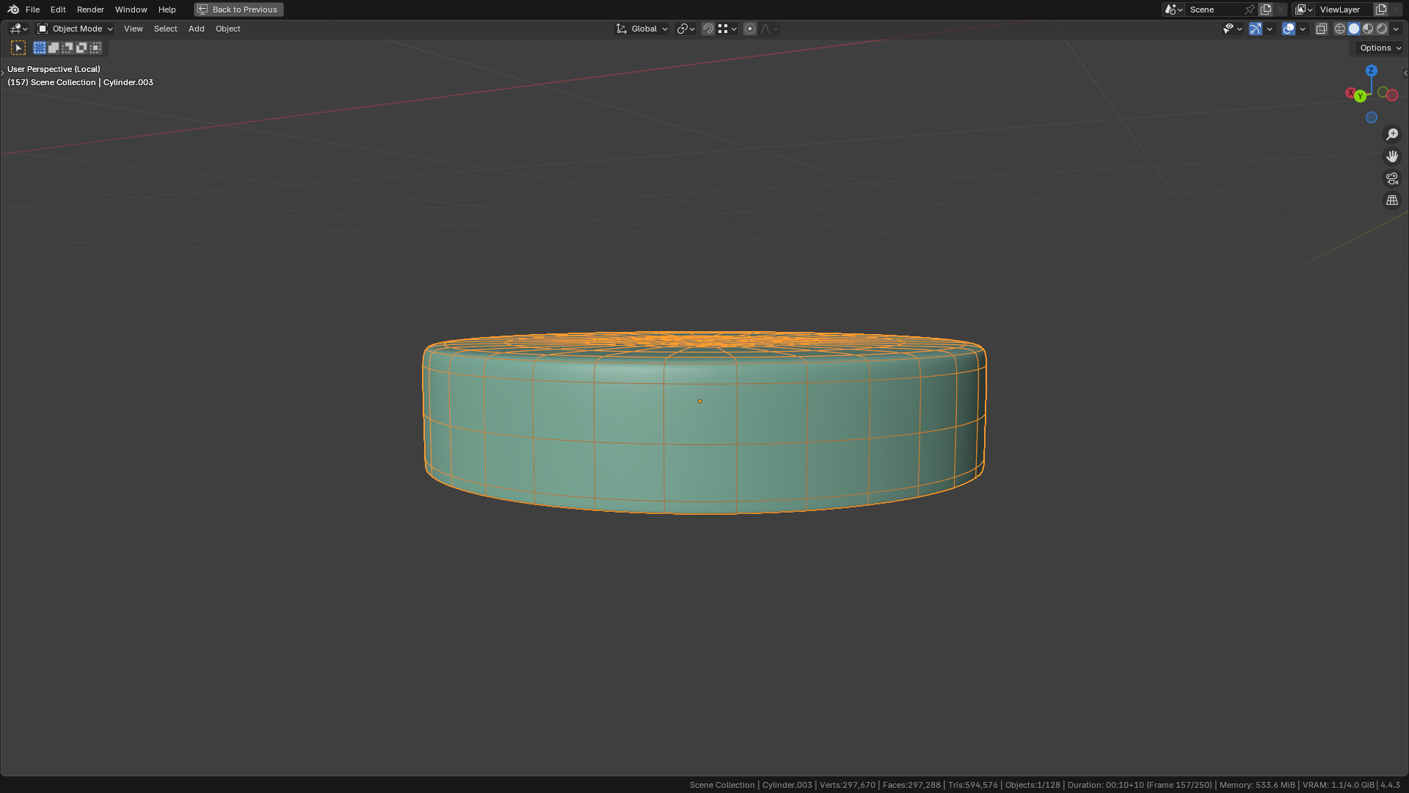Image resolution: width=1409 pixels, height=793 pixels.
Task: Click status bar text 'Verts:297,670'
Action: pyautogui.click(x=847, y=785)
